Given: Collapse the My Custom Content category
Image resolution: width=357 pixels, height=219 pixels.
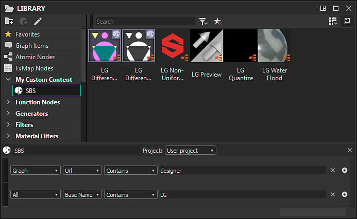Looking at the screenshot, I should click(x=8, y=79).
